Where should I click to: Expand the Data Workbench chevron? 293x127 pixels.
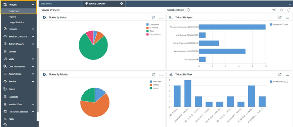[x=33, y=66]
